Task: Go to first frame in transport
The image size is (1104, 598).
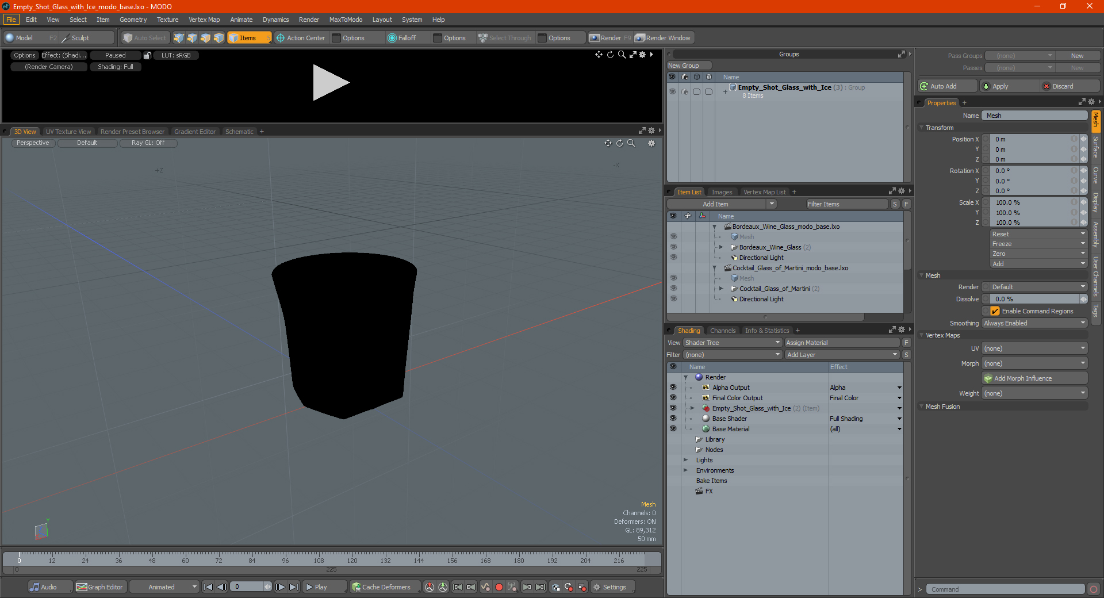Action: [208, 587]
